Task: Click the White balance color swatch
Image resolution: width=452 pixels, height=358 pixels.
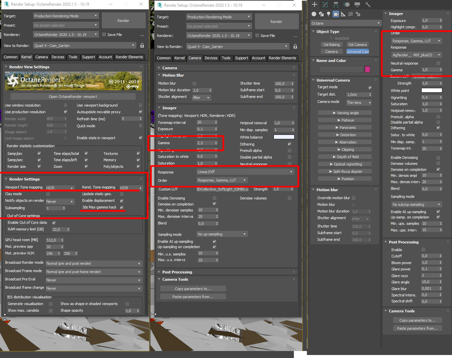Action: [x=284, y=137]
